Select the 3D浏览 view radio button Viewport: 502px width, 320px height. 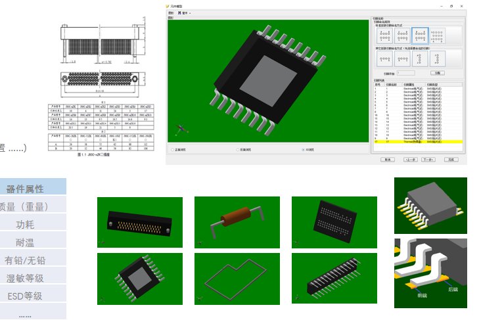(303, 150)
